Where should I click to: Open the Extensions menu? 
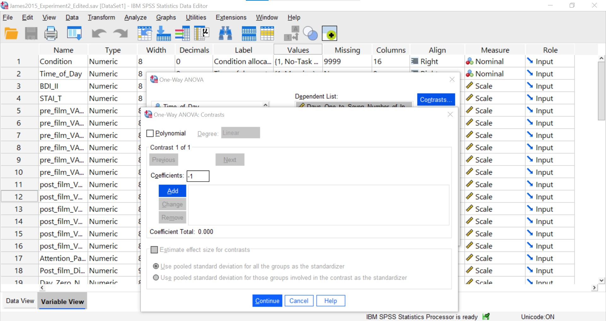(231, 17)
